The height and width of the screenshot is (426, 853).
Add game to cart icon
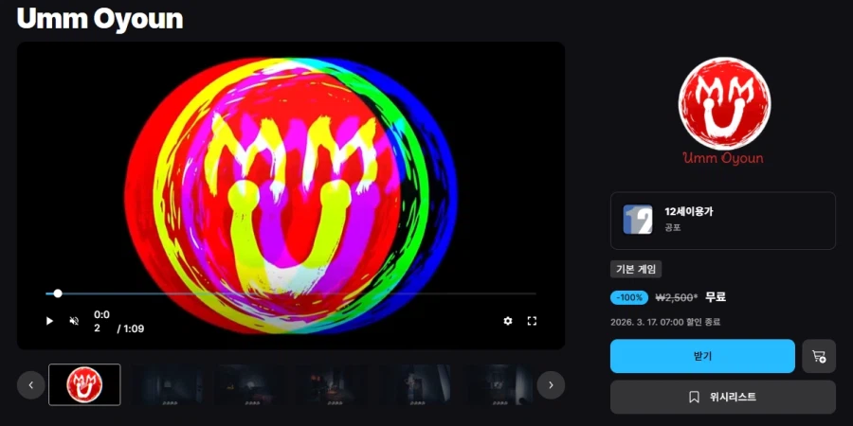819,356
